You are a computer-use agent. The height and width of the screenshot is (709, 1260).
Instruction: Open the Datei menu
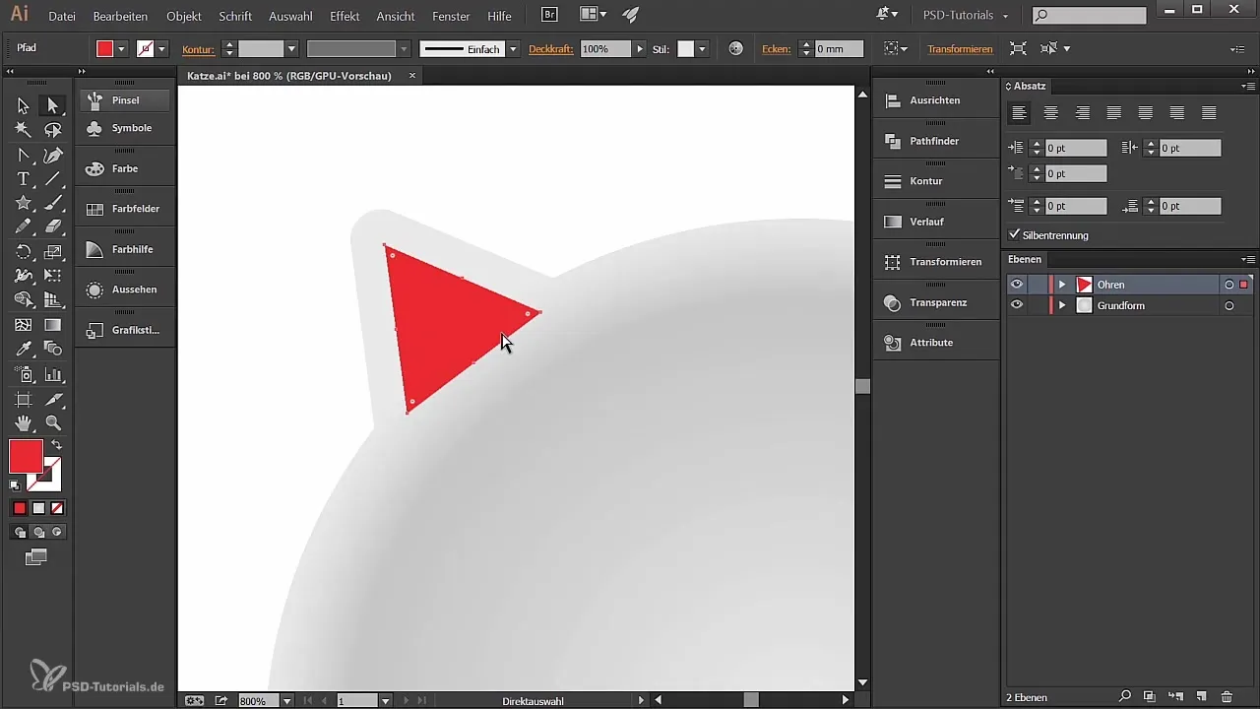[61, 16]
